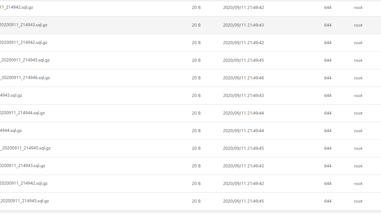The width and height of the screenshot is (381, 214).
Task: Click the timestamp of 0200911_214944.sql.gz
Action: 243,113
